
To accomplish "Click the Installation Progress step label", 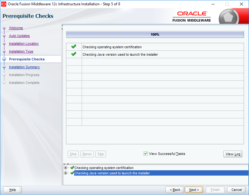I will [x=24, y=75].
